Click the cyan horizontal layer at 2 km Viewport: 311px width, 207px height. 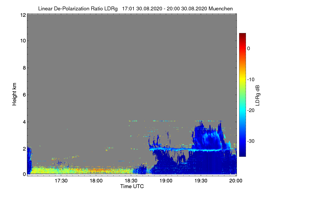tap(192, 150)
